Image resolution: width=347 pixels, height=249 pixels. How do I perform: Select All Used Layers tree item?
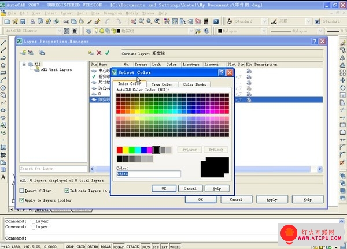pyautogui.click(x=56, y=70)
